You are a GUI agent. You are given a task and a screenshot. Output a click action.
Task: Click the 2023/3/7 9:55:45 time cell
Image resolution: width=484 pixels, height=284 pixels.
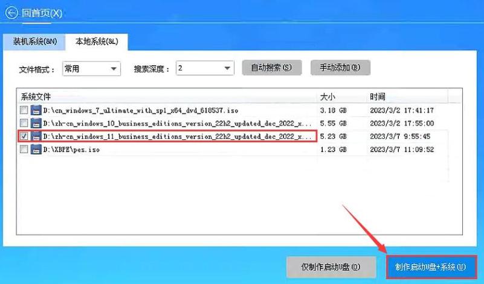pos(400,136)
